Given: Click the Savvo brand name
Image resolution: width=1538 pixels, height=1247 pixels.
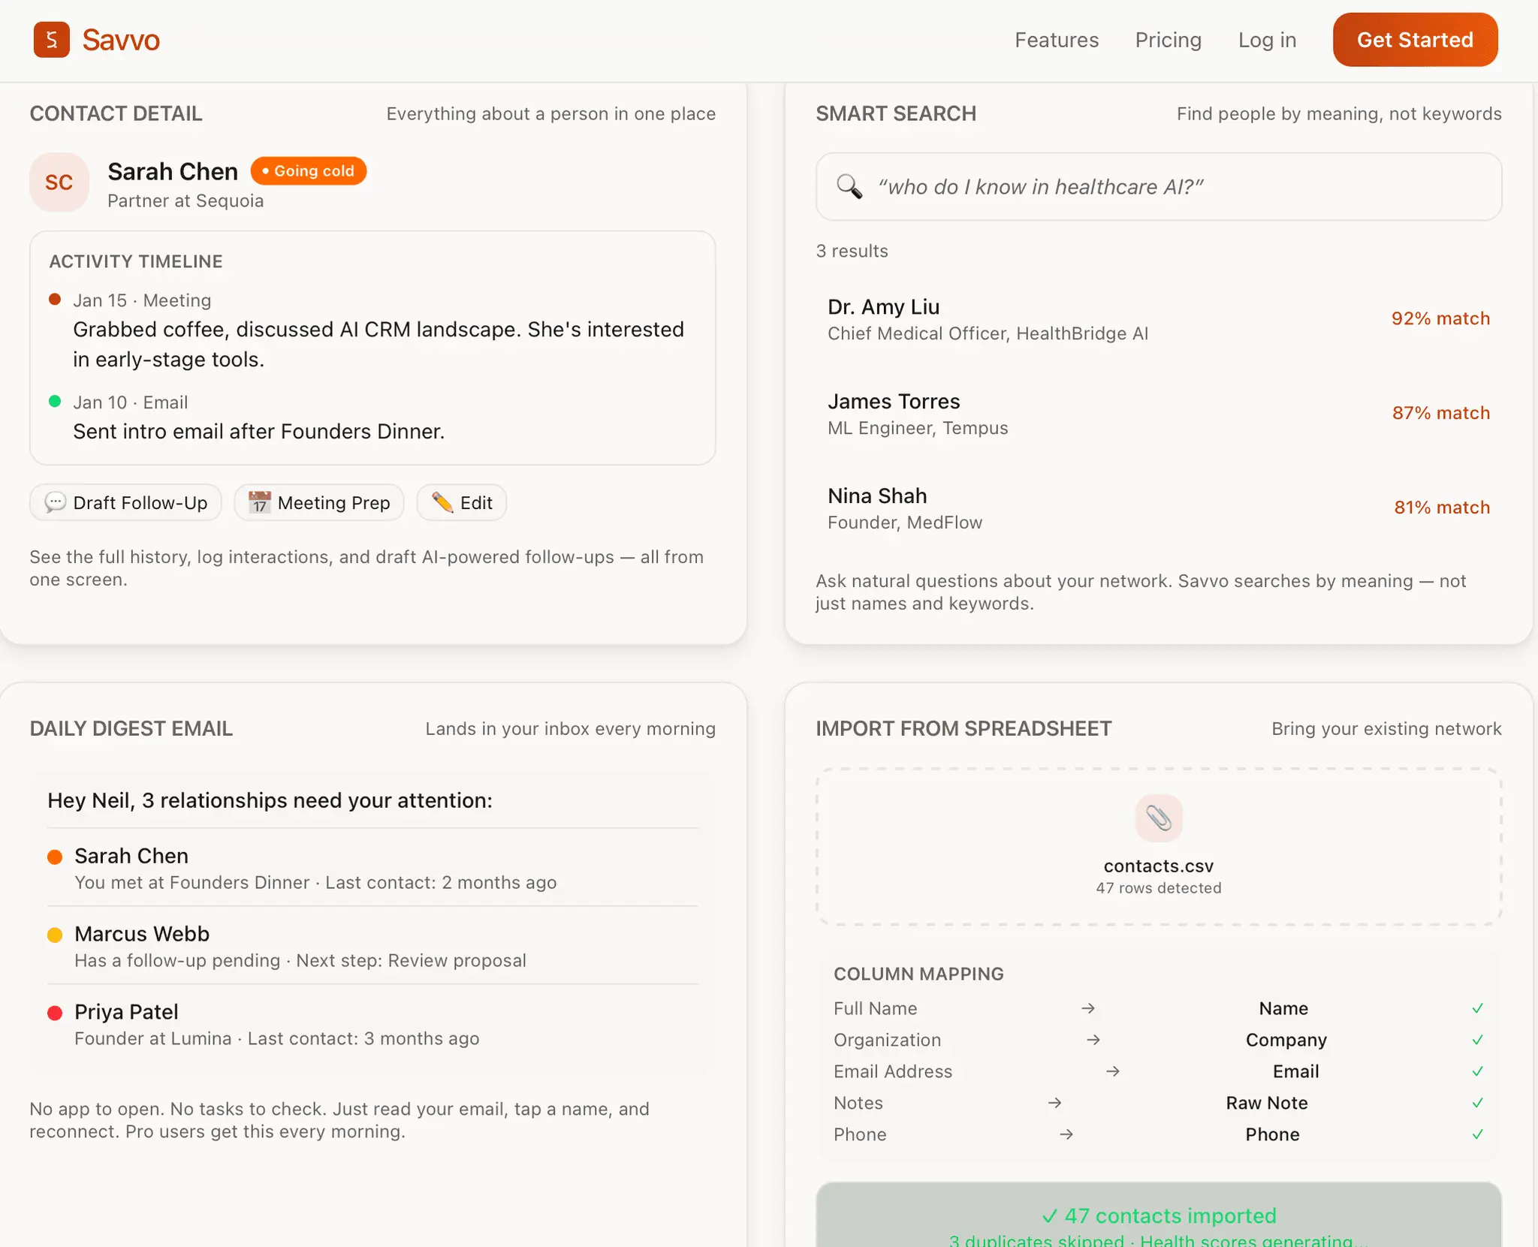Looking at the screenshot, I should coord(121,40).
